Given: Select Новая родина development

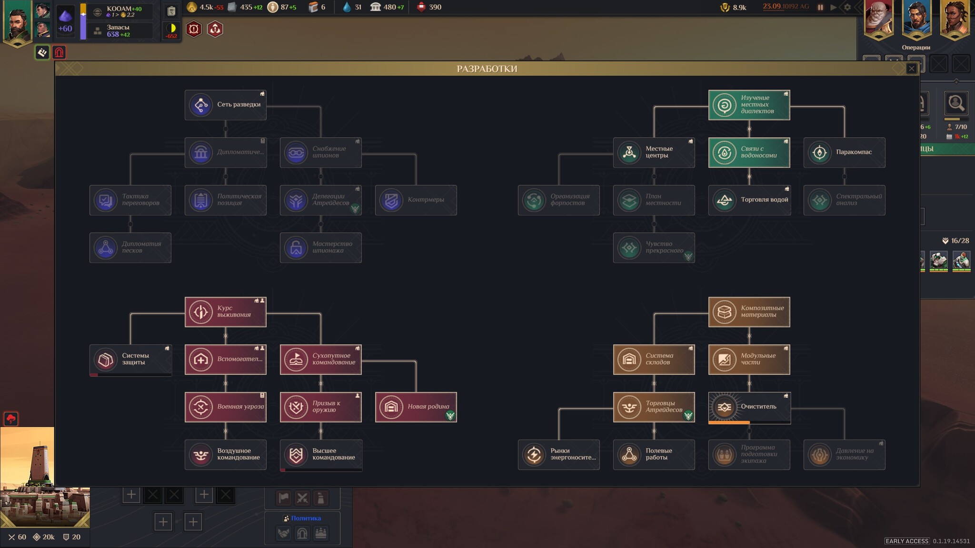Looking at the screenshot, I should [416, 407].
